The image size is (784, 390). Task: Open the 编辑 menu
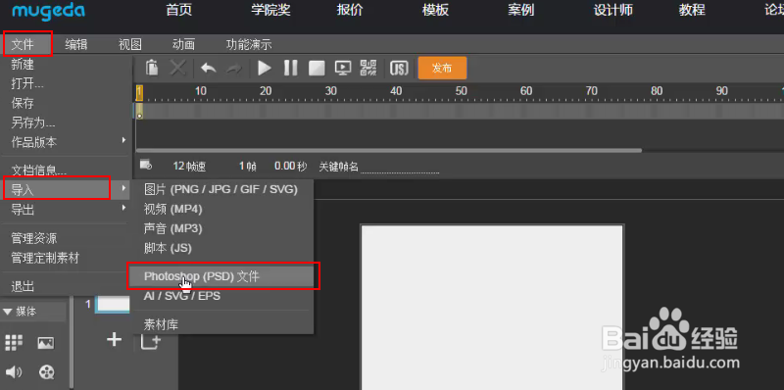pos(76,44)
